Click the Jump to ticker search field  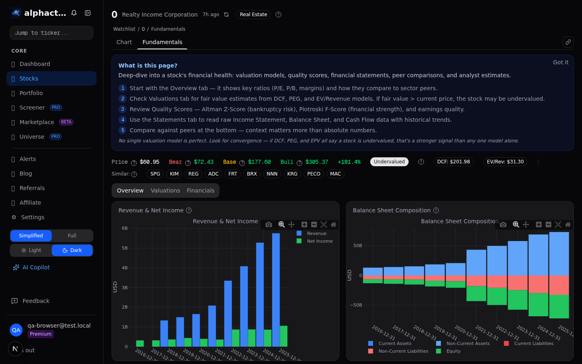coord(51,33)
